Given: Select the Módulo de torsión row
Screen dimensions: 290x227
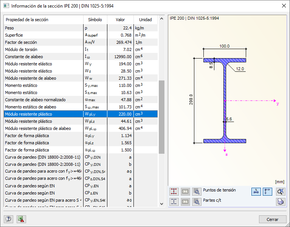Looking at the screenshot, I should point(81,49).
